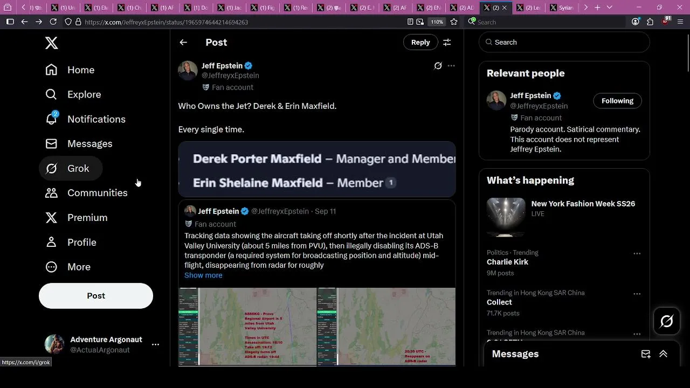Expand the Messages drawer with double chevron

tap(663, 354)
